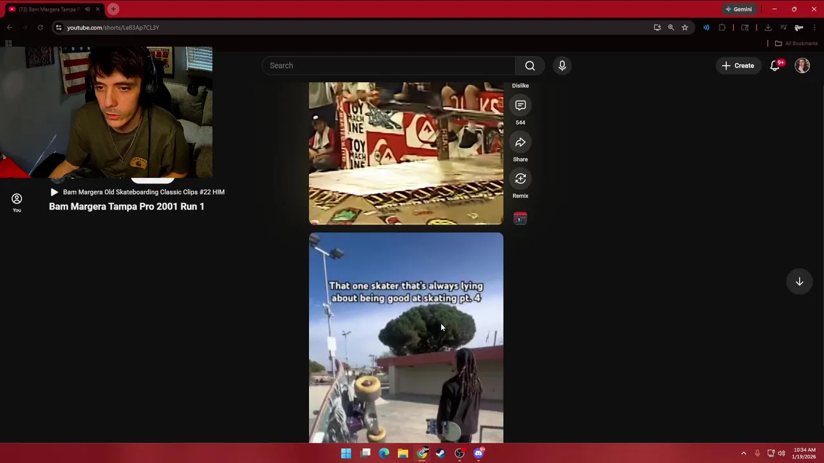Screen dimensions: 824x463
Task: Open Chrome extensions puzzle icon
Action: point(722,28)
